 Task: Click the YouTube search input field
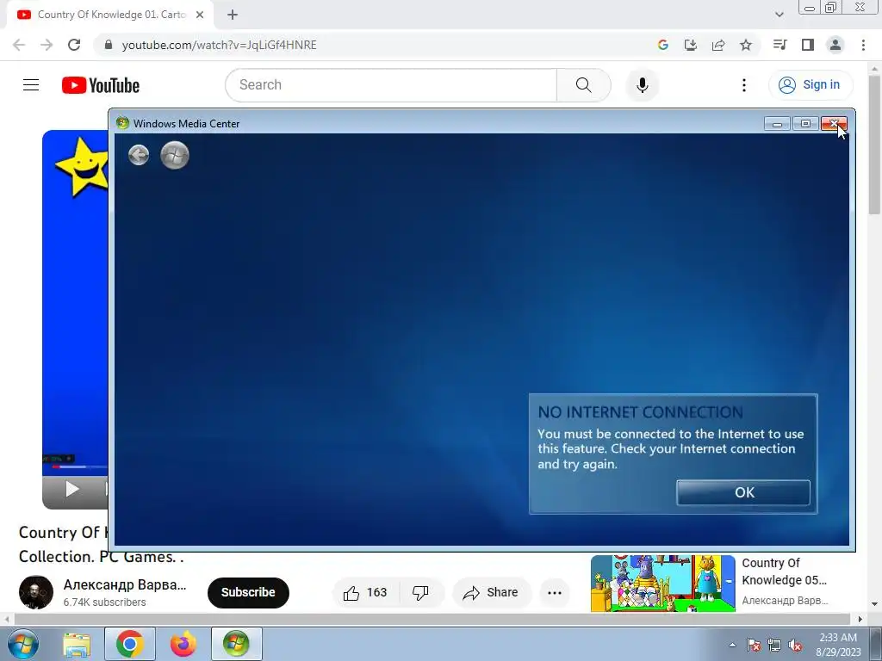point(392,85)
